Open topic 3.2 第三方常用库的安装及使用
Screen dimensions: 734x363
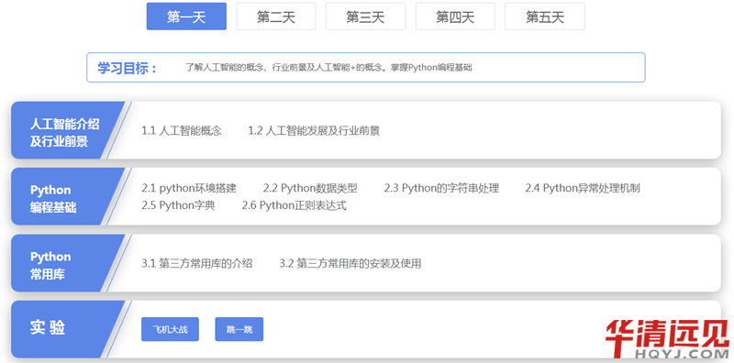tap(350, 264)
